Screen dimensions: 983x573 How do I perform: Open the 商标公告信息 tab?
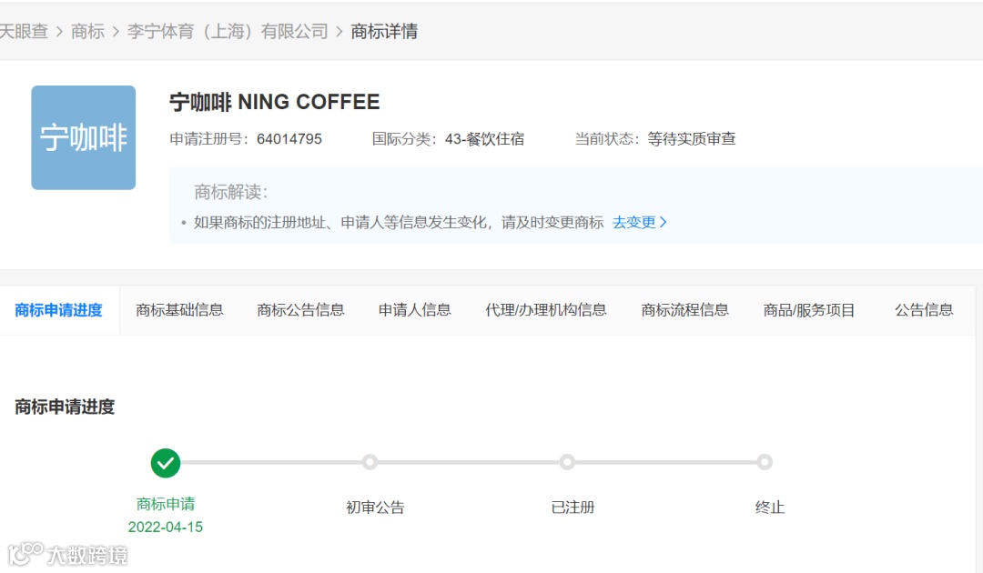pos(301,310)
